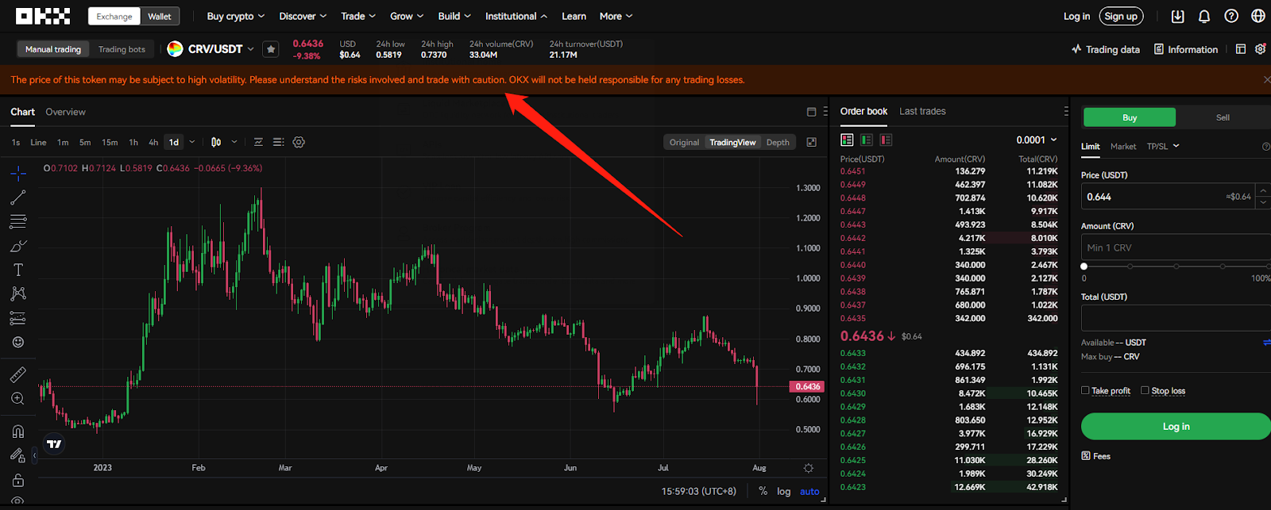This screenshot has height=510, width=1271.
Task: Toggle stay in drawing mode pencil-lock
Action: coord(18,455)
